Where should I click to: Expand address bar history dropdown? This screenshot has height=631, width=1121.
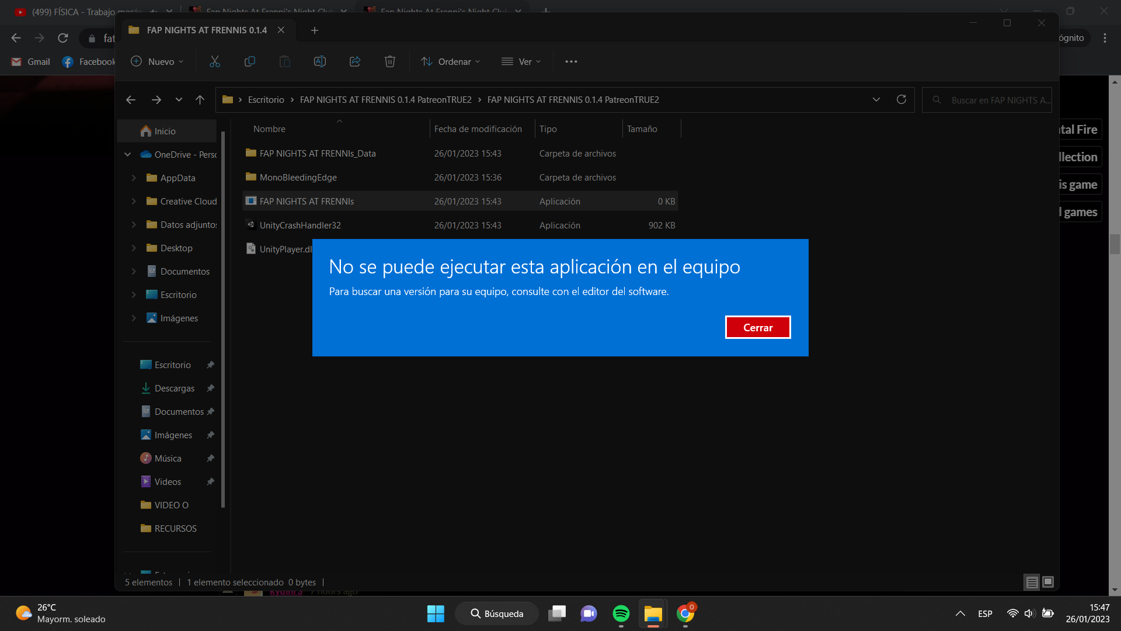pyautogui.click(x=876, y=100)
